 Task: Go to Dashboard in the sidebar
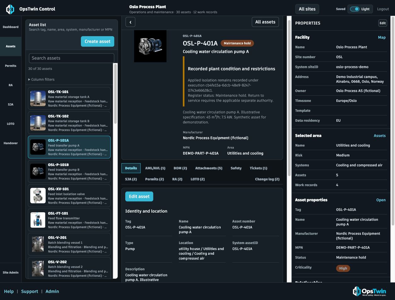point(11,27)
